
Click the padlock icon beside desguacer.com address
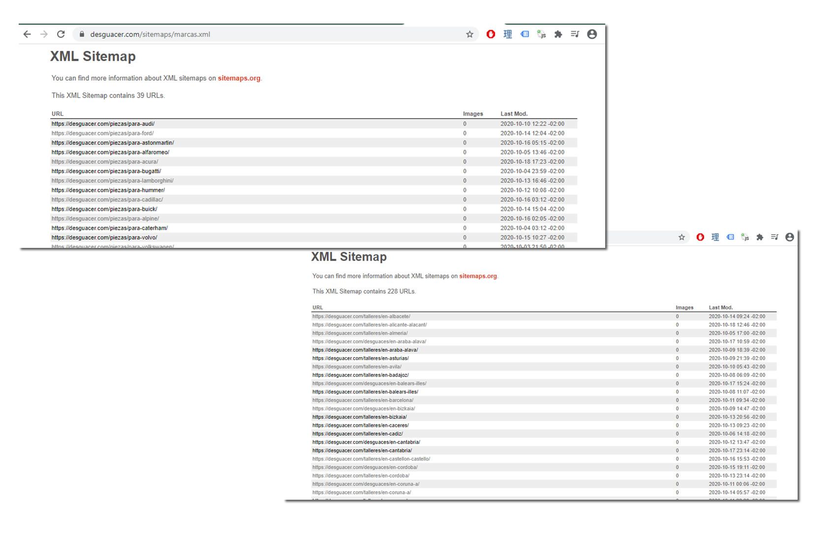(x=82, y=34)
